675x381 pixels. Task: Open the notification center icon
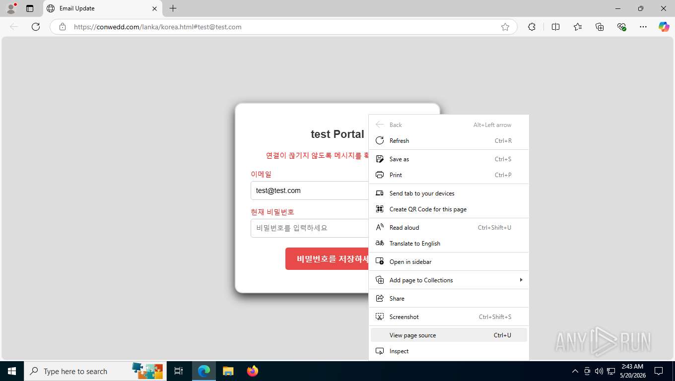pyautogui.click(x=659, y=371)
